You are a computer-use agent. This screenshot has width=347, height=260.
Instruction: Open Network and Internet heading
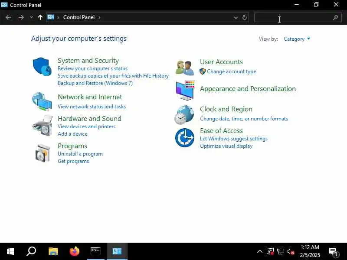[x=90, y=97]
